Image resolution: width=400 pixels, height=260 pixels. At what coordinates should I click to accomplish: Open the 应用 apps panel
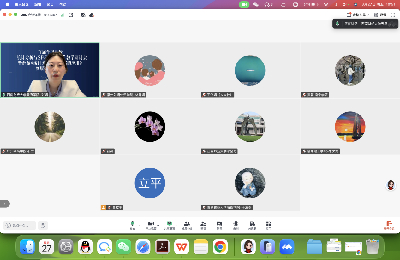coord(268,225)
